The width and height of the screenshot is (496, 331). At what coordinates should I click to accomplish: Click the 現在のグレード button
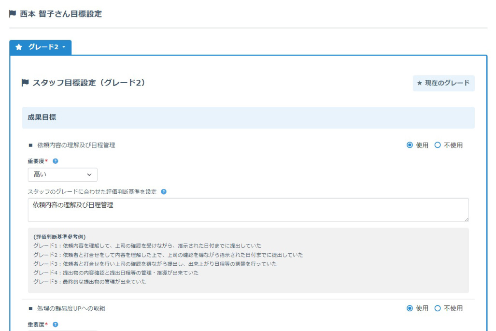pyautogui.click(x=443, y=83)
